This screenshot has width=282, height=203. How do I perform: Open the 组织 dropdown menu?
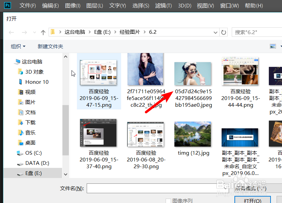tap(18, 46)
